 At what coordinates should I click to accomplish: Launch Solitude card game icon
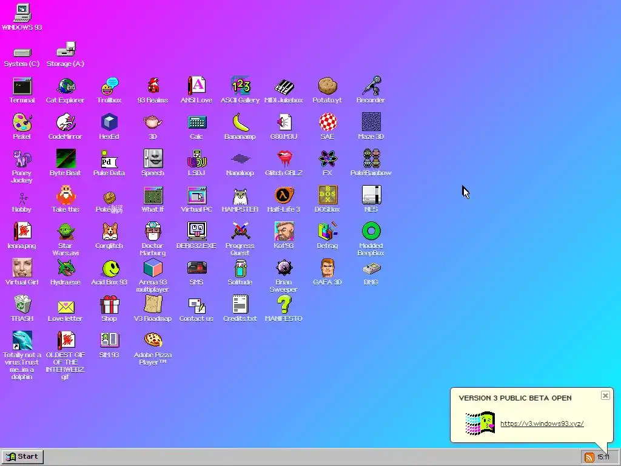point(240,268)
